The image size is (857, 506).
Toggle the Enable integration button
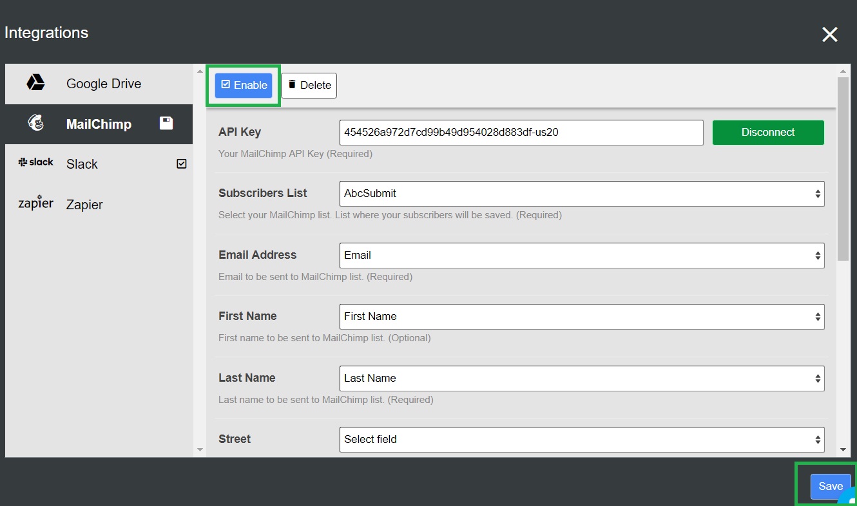(244, 85)
